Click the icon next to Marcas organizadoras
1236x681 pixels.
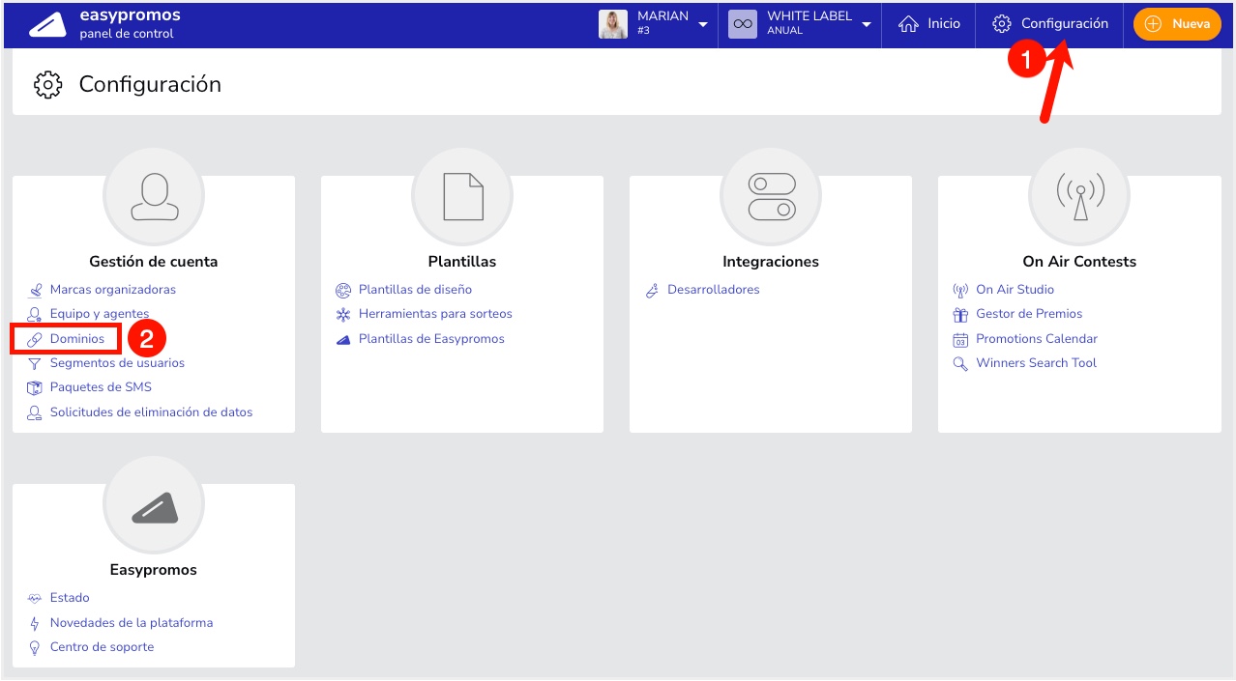35,290
